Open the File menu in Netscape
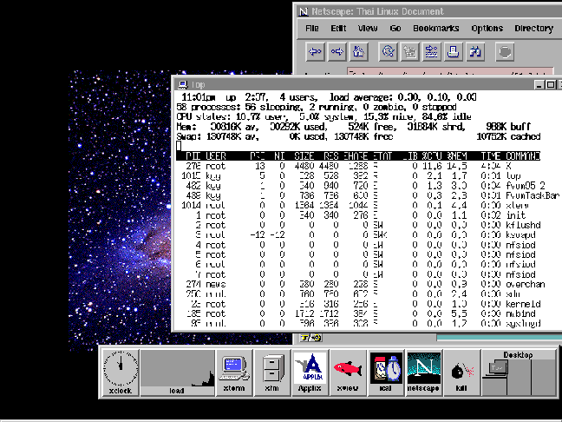 (x=312, y=29)
